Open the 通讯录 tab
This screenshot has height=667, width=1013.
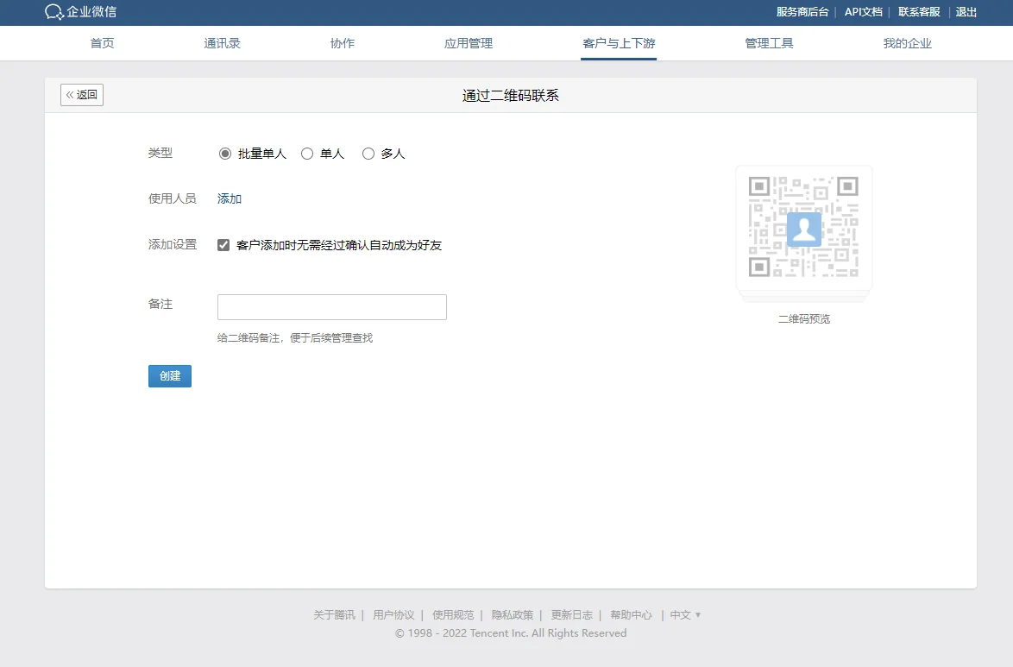pos(223,43)
